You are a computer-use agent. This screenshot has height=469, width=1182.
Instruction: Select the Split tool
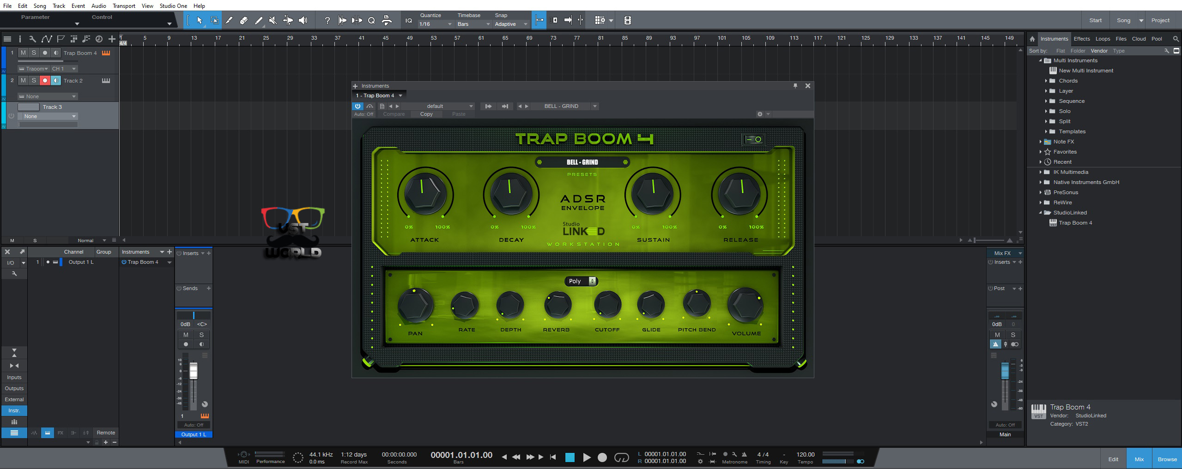(x=229, y=20)
